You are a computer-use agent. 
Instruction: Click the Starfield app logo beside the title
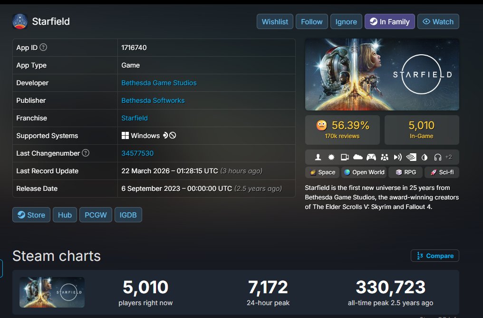coord(20,21)
